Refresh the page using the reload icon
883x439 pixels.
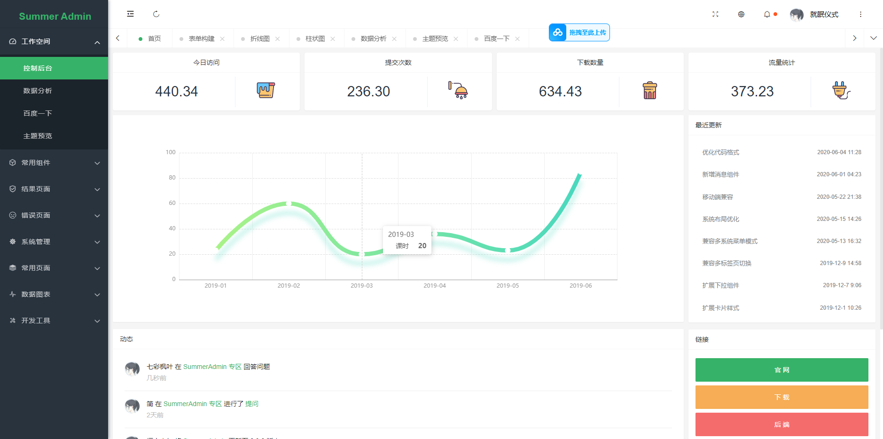pos(156,14)
